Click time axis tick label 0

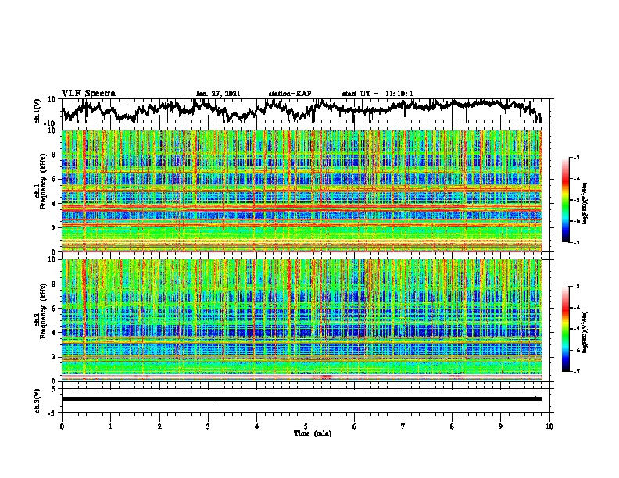tap(62, 426)
